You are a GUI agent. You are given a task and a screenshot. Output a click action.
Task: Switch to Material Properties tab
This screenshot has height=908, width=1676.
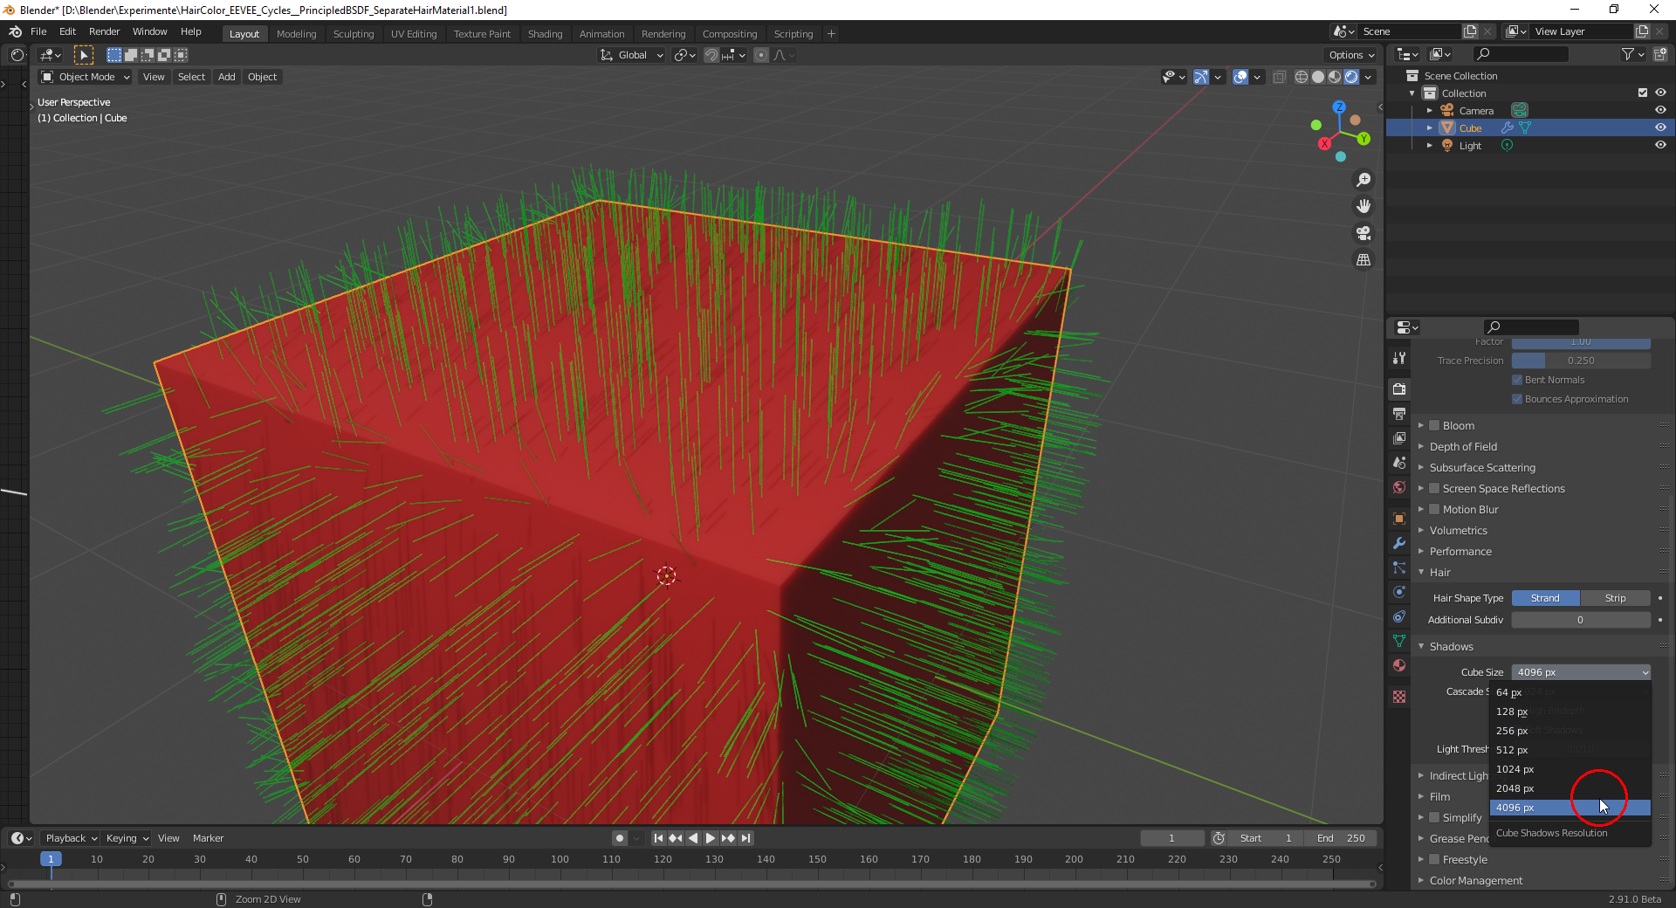click(x=1399, y=665)
